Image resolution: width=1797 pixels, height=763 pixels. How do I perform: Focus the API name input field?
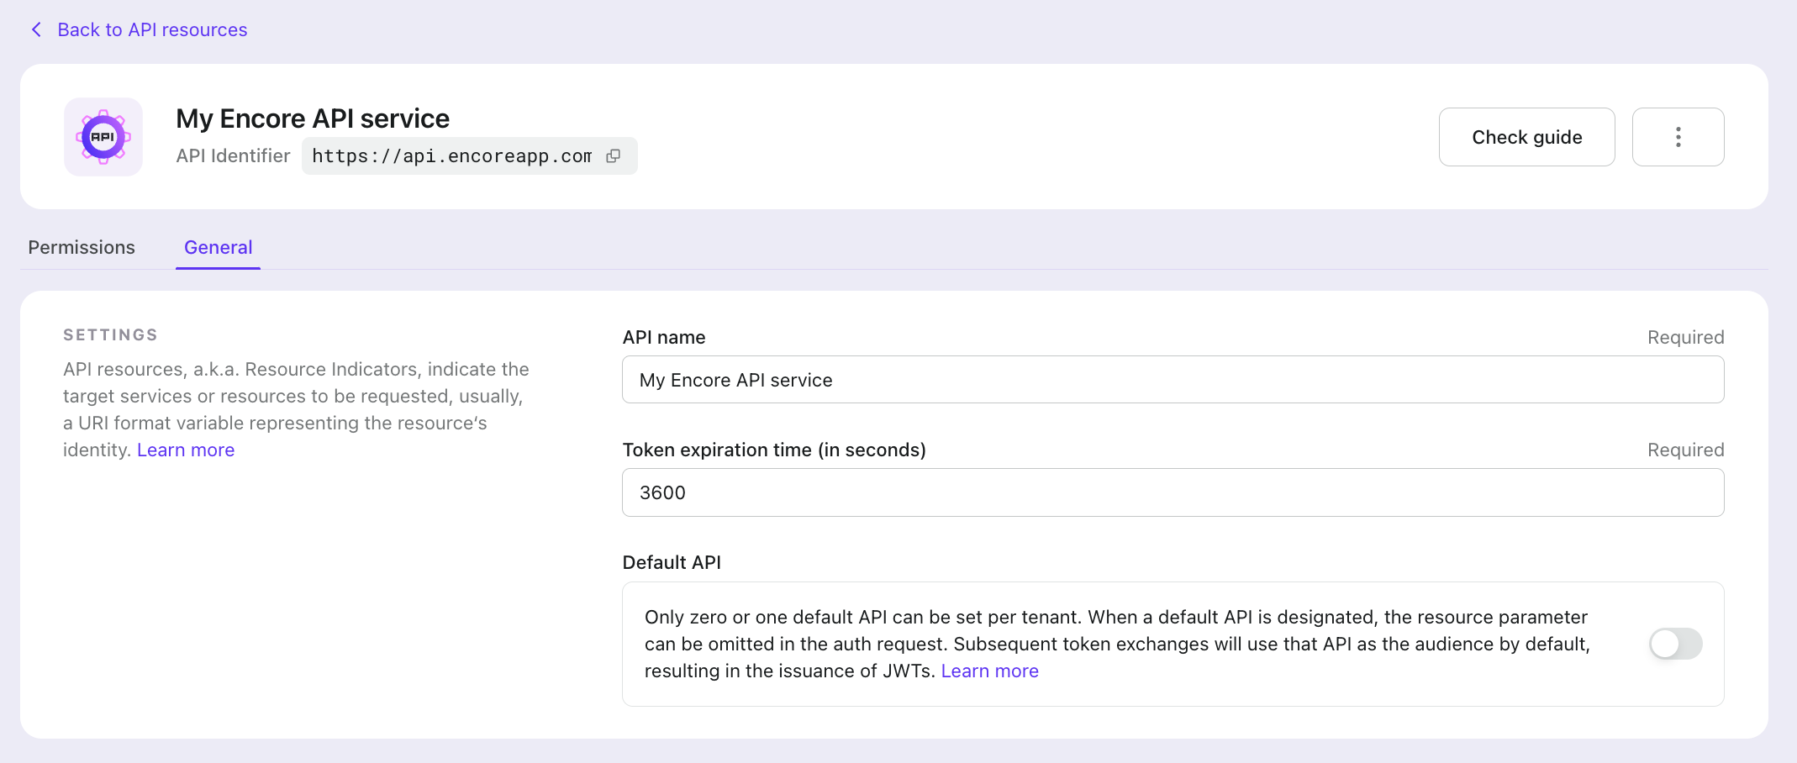pyautogui.click(x=1173, y=380)
